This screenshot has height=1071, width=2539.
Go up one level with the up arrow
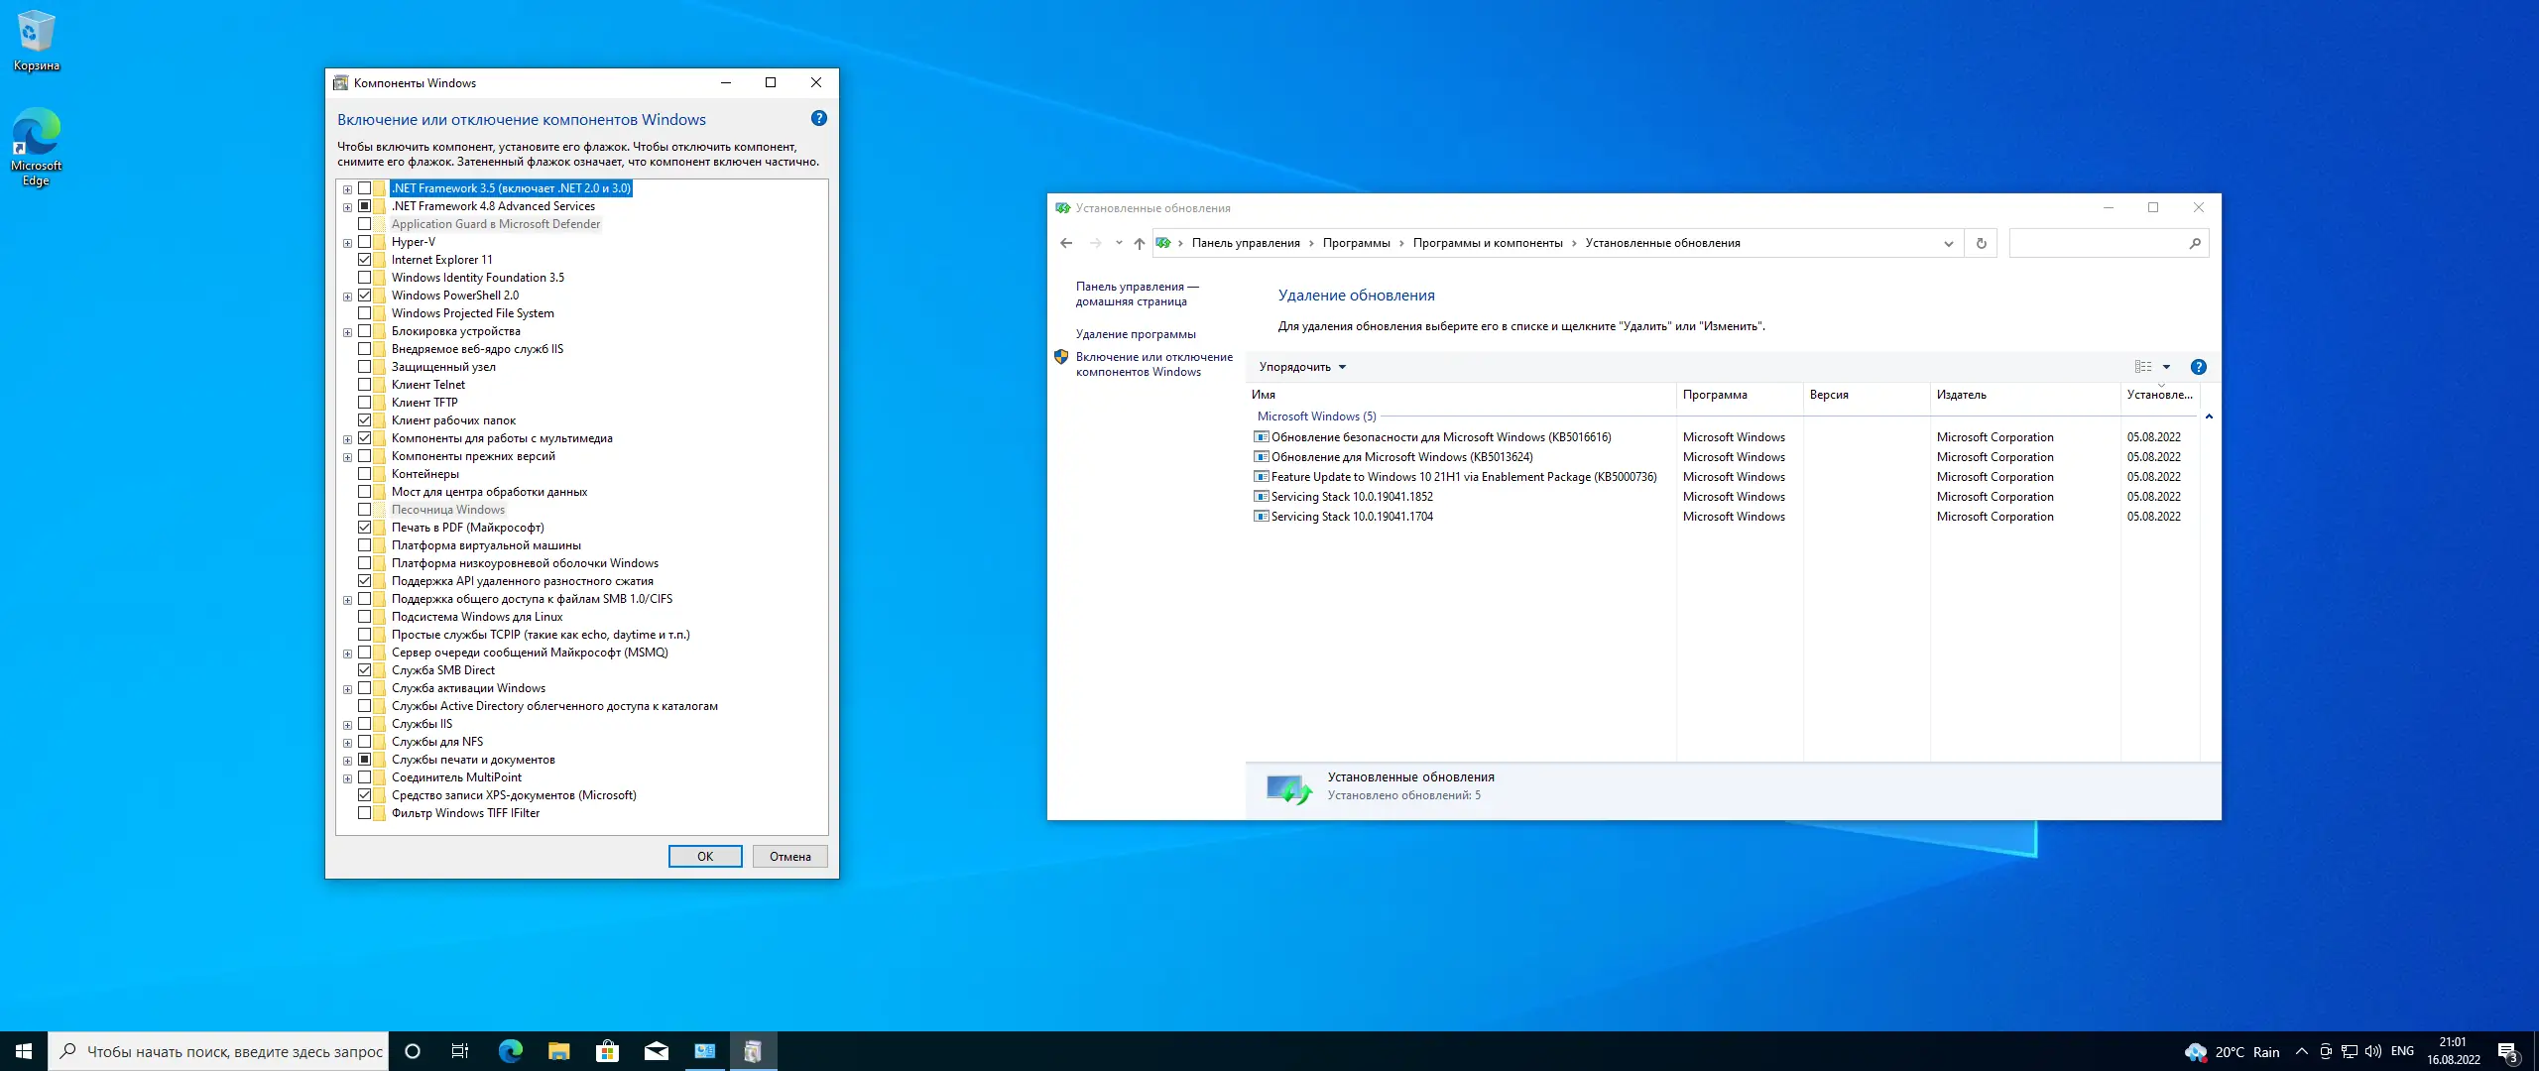(1139, 243)
